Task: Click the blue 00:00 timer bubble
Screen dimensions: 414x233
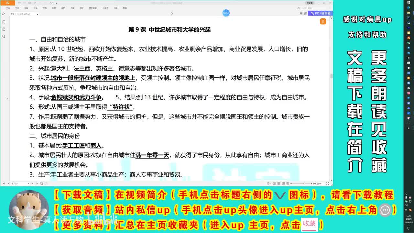Action: click(226, 13)
